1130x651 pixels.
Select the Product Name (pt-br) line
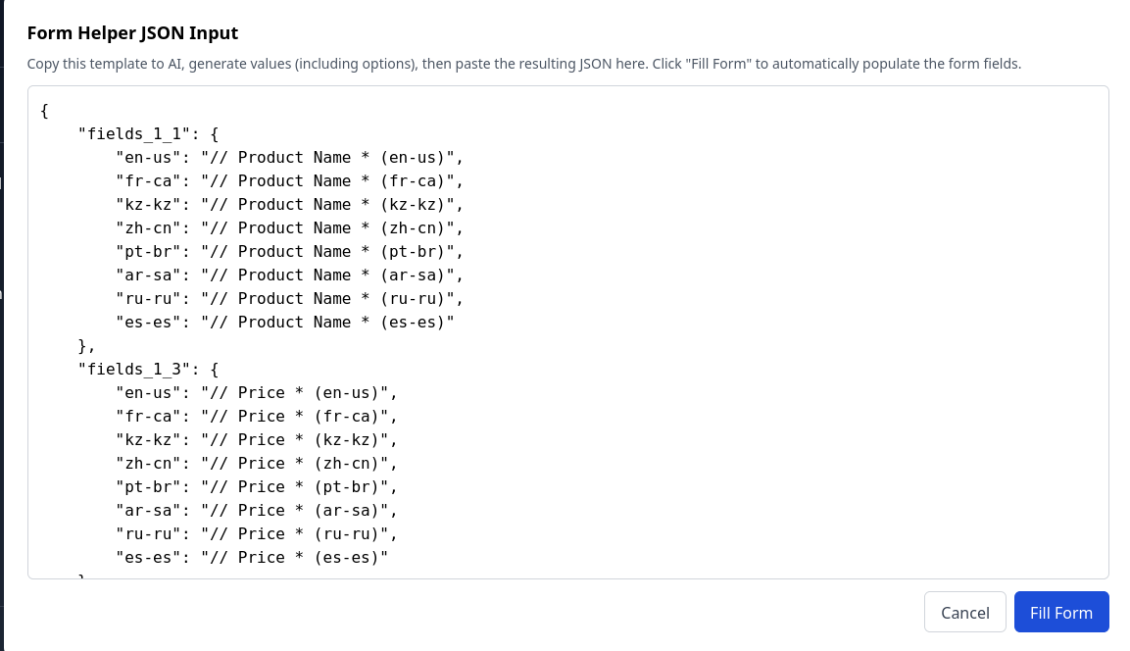tap(288, 252)
